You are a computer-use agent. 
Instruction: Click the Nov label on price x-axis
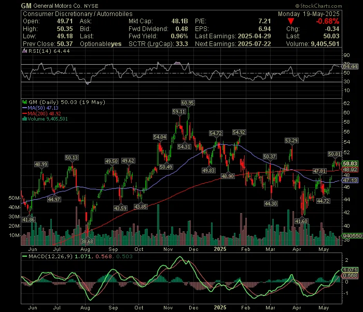168,249
